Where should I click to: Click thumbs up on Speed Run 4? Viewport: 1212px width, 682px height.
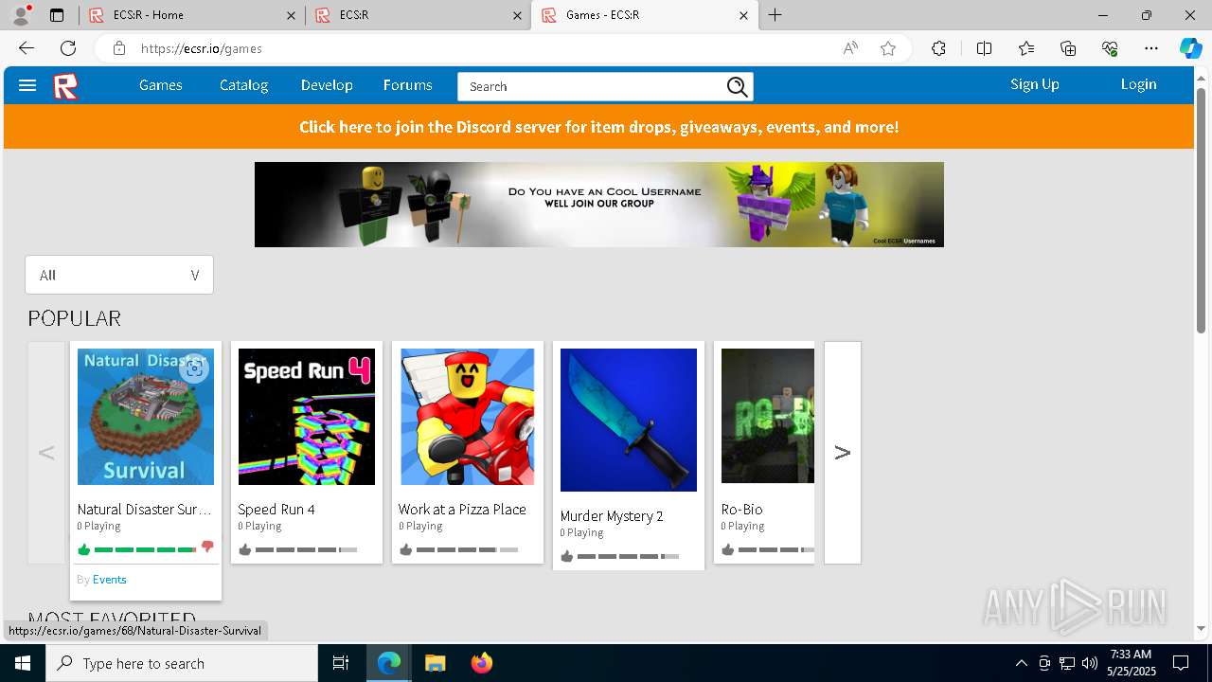245,549
